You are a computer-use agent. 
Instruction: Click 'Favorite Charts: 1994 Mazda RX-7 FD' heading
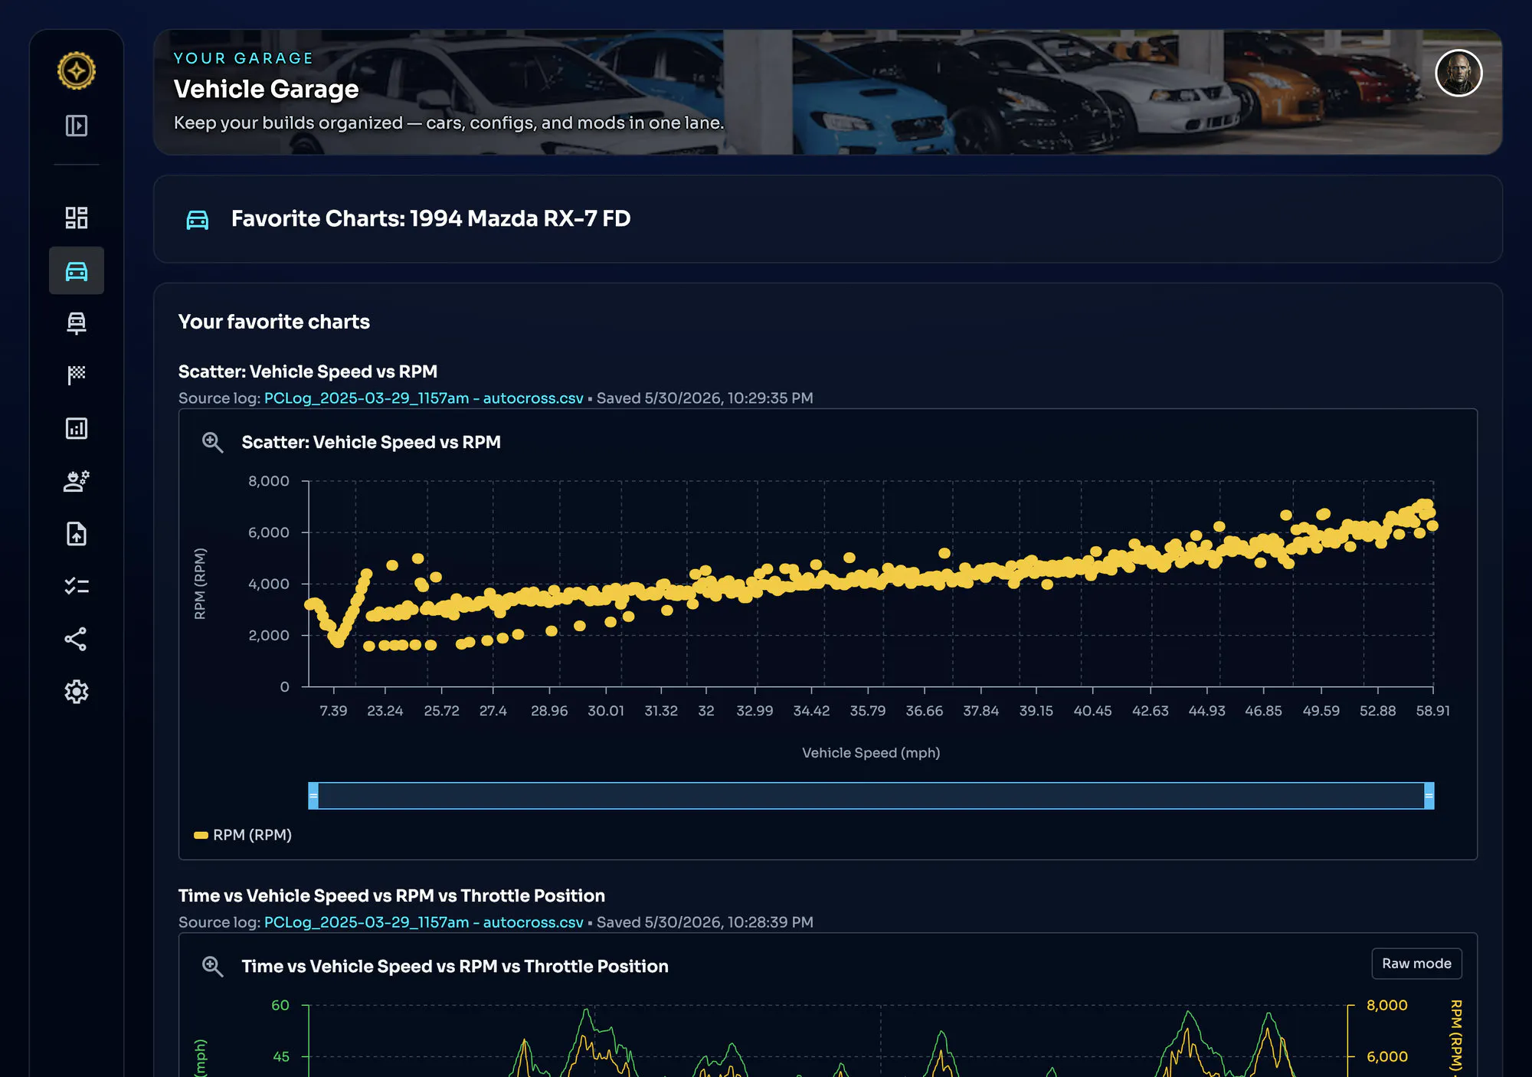pyautogui.click(x=431, y=219)
